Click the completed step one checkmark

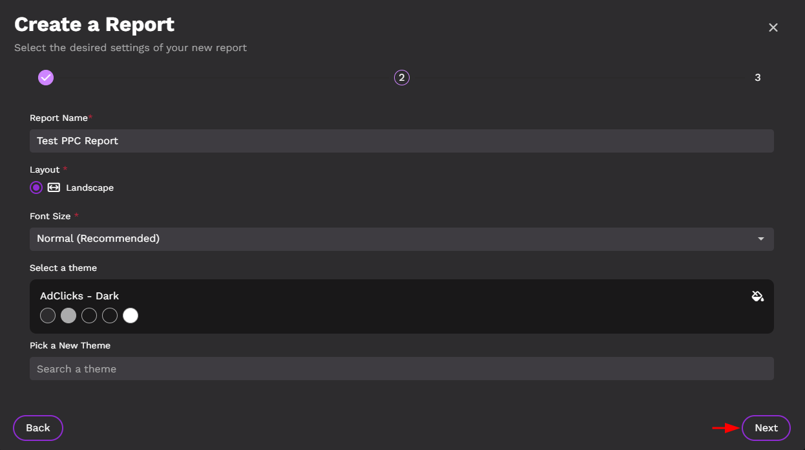tap(46, 78)
